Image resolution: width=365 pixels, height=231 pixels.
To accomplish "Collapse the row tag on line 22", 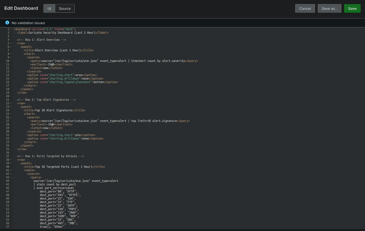I will [x=11, y=103].
